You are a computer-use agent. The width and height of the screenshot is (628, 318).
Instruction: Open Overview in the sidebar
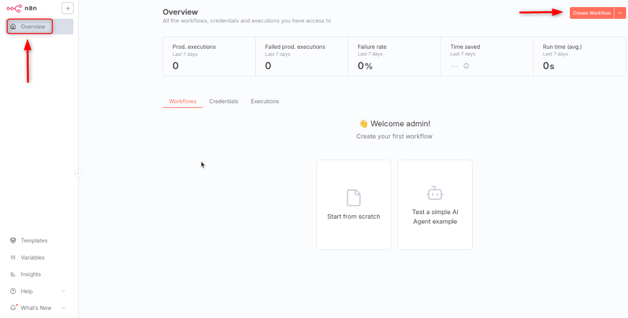pyautogui.click(x=33, y=27)
